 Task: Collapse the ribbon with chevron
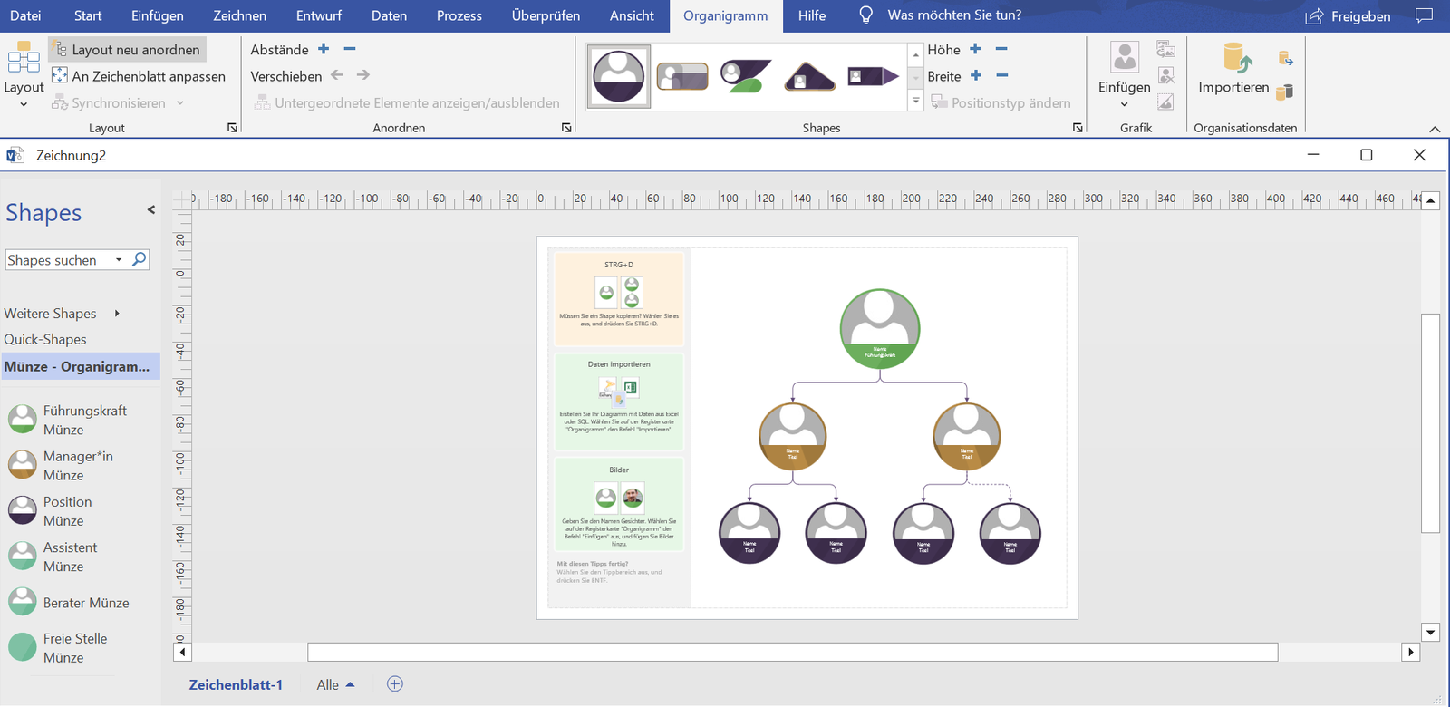click(1435, 129)
